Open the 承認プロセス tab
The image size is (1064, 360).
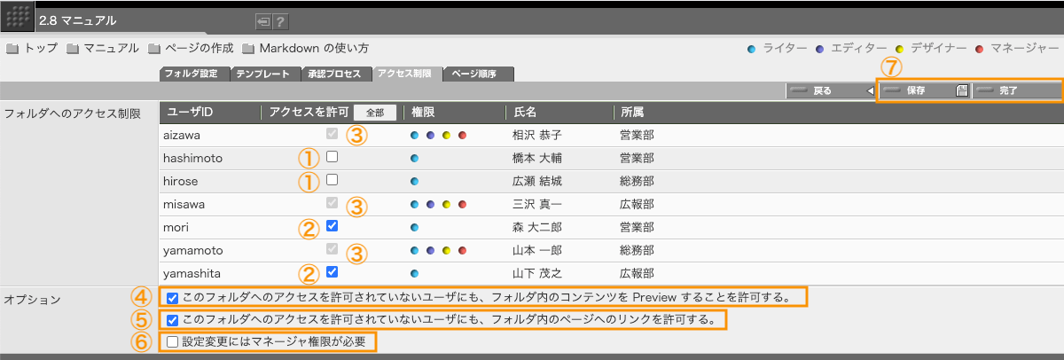(335, 74)
